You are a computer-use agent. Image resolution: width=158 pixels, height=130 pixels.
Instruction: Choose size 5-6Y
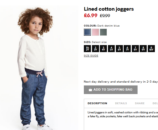119,48
